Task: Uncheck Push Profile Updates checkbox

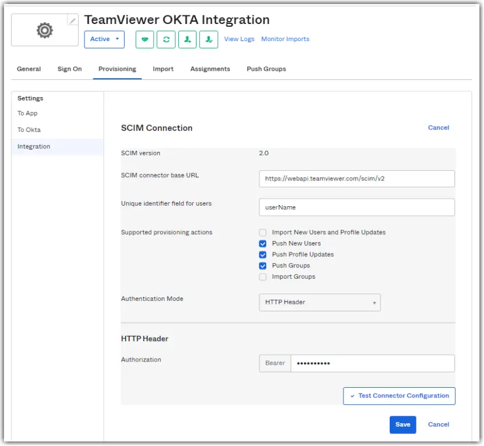Action: pyautogui.click(x=263, y=255)
